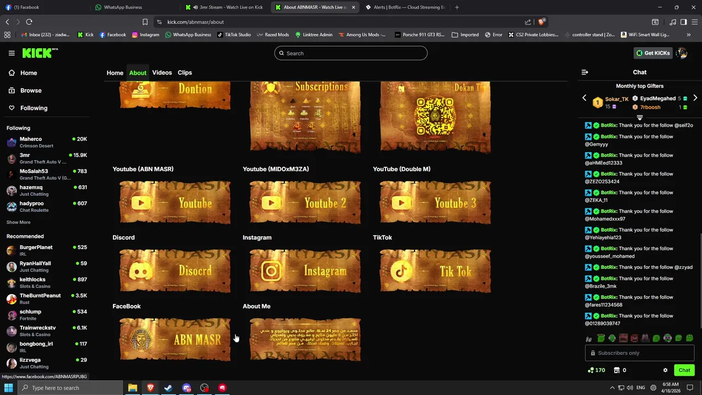Open the browser apps grid icon

7,35
